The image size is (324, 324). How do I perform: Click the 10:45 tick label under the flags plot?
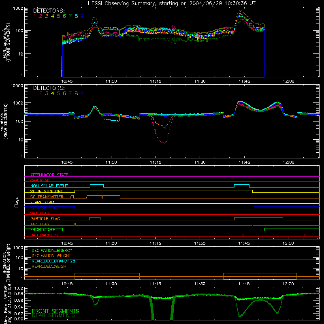[67, 243]
